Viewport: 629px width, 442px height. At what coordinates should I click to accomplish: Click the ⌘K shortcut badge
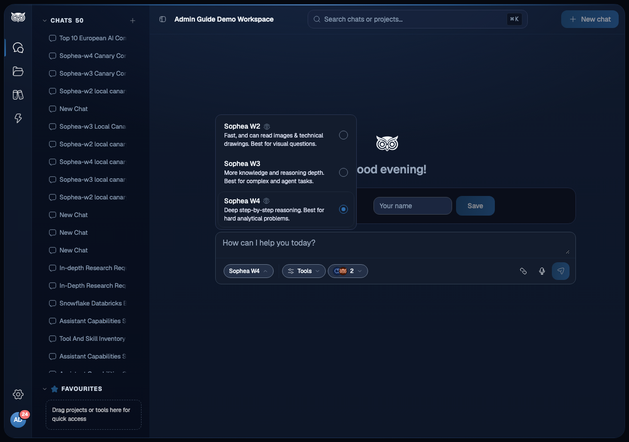click(515, 19)
